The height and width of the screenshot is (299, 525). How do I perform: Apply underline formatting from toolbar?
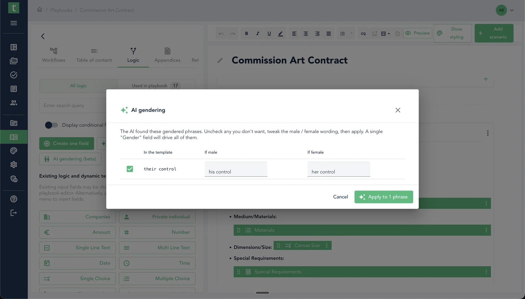(269, 33)
